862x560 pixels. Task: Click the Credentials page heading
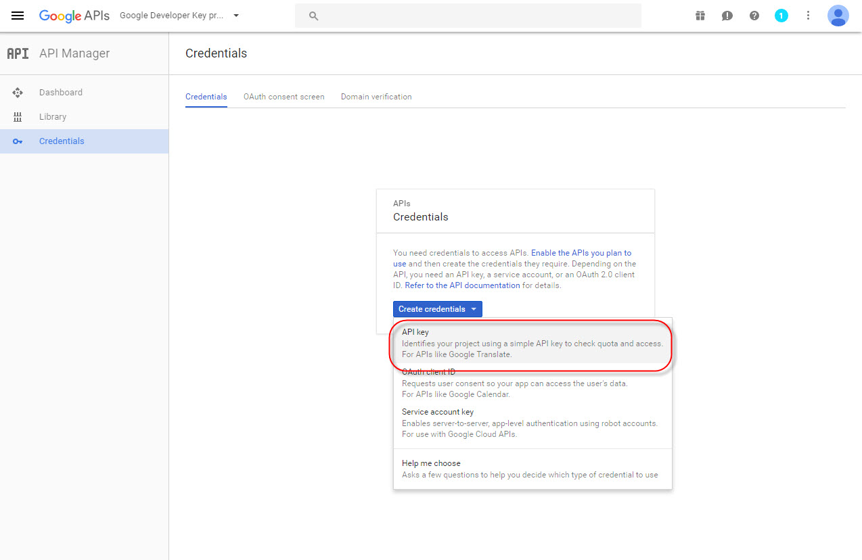tap(216, 53)
